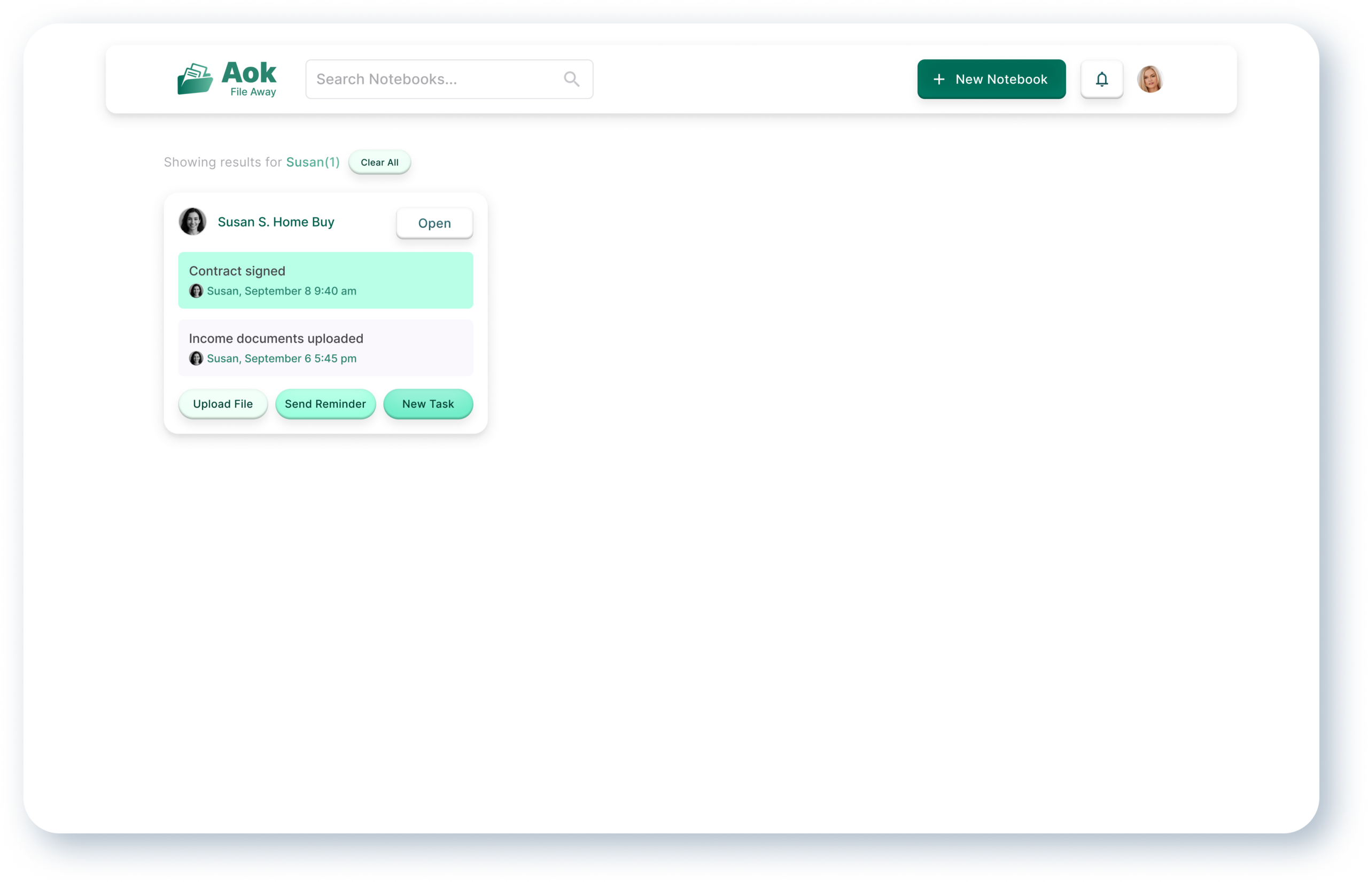Send Reminder to Susan
1368x882 pixels.
[325, 404]
